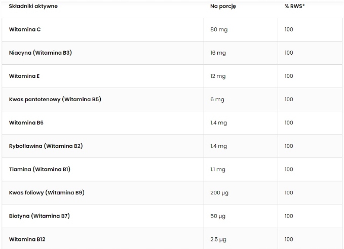Click Ryboflawina (Witamina B2) label

point(46,146)
